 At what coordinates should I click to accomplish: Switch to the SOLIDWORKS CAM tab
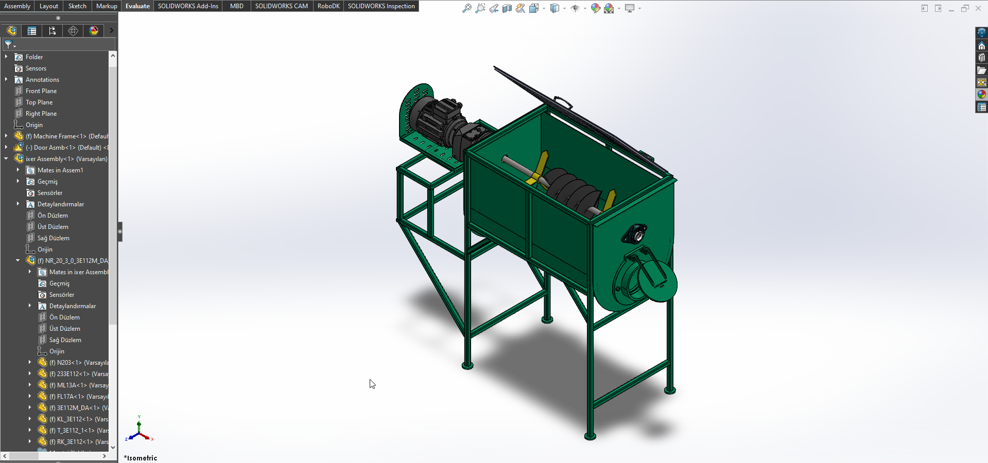(282, 6)
